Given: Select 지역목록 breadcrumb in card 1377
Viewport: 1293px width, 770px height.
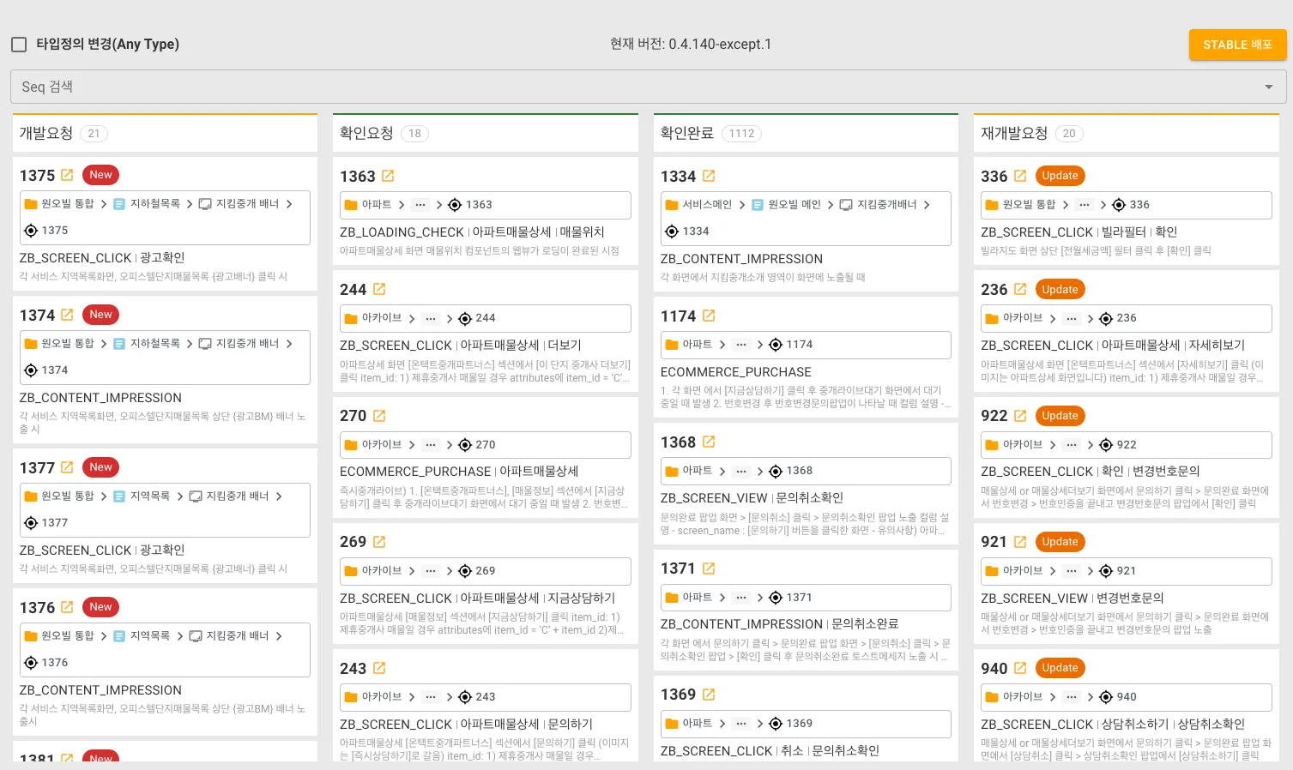Looking at the screenshot, I should (150, 496).
